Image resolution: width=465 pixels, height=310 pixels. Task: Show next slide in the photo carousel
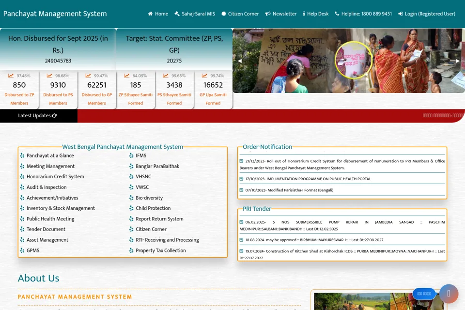pyautogui.click(x=458, y=61)
